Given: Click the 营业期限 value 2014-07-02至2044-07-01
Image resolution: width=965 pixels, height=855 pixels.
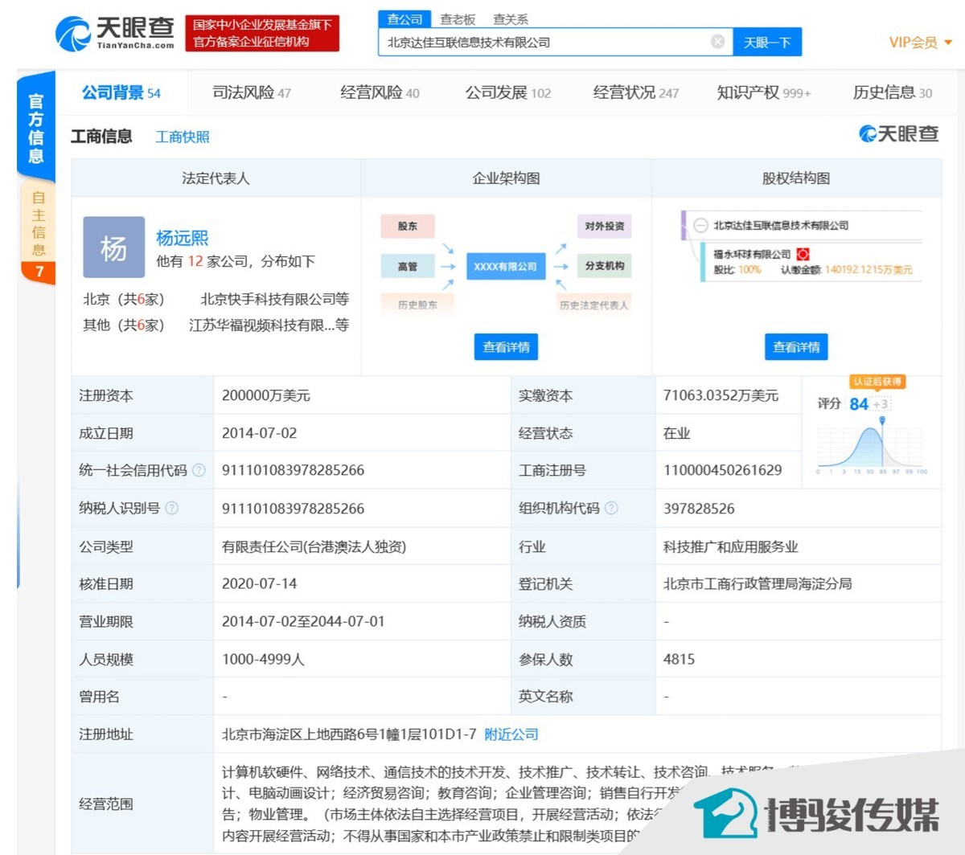Looking at the screenshot, I should pyautogui.click(x=303, y=622).
